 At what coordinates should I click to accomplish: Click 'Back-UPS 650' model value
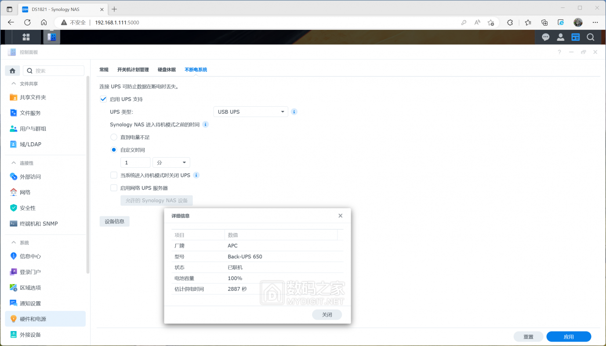tap(245, 256)
